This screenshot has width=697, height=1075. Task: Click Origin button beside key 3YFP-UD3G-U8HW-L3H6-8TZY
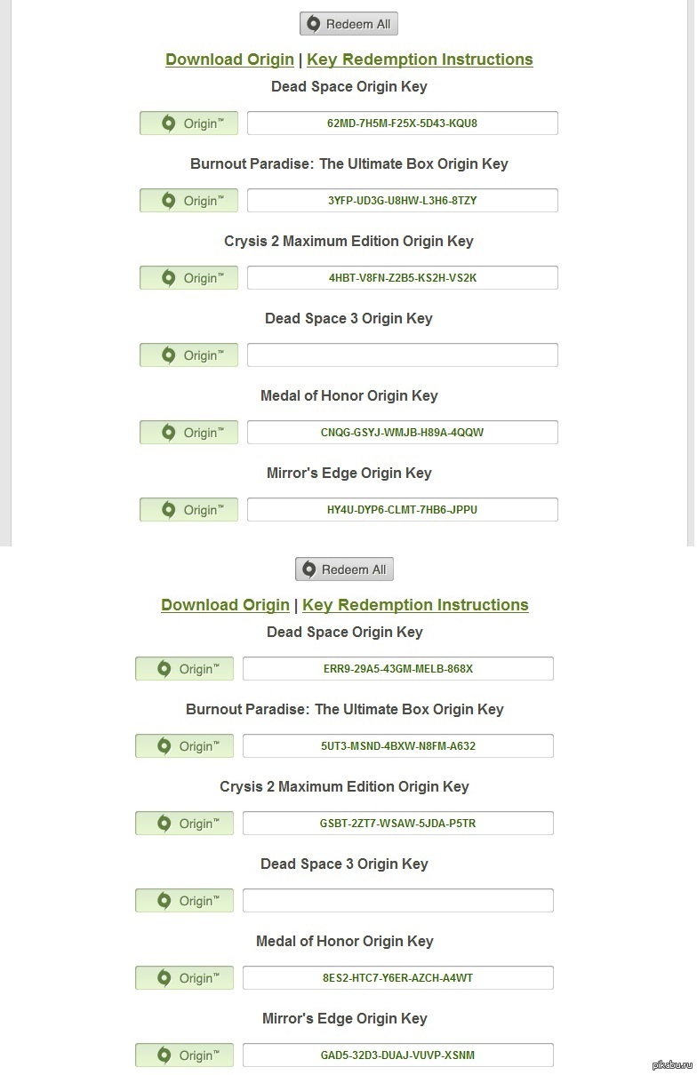188,201
